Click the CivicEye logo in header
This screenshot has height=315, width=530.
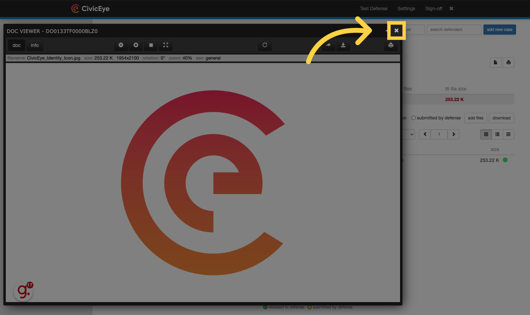(x=90, y=9)
